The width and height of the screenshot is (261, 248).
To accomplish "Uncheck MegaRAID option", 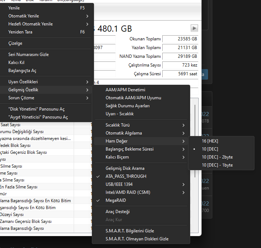I will 141,200.
